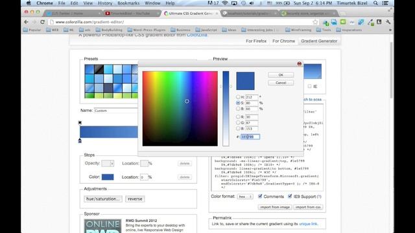Switch to the localhost tutorials tab
415x233 pixels.
tap(250, 13)
